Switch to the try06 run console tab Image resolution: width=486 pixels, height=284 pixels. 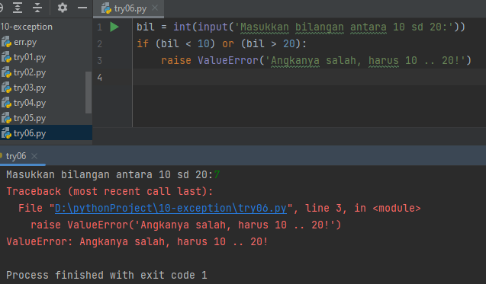tap(16, 156)
